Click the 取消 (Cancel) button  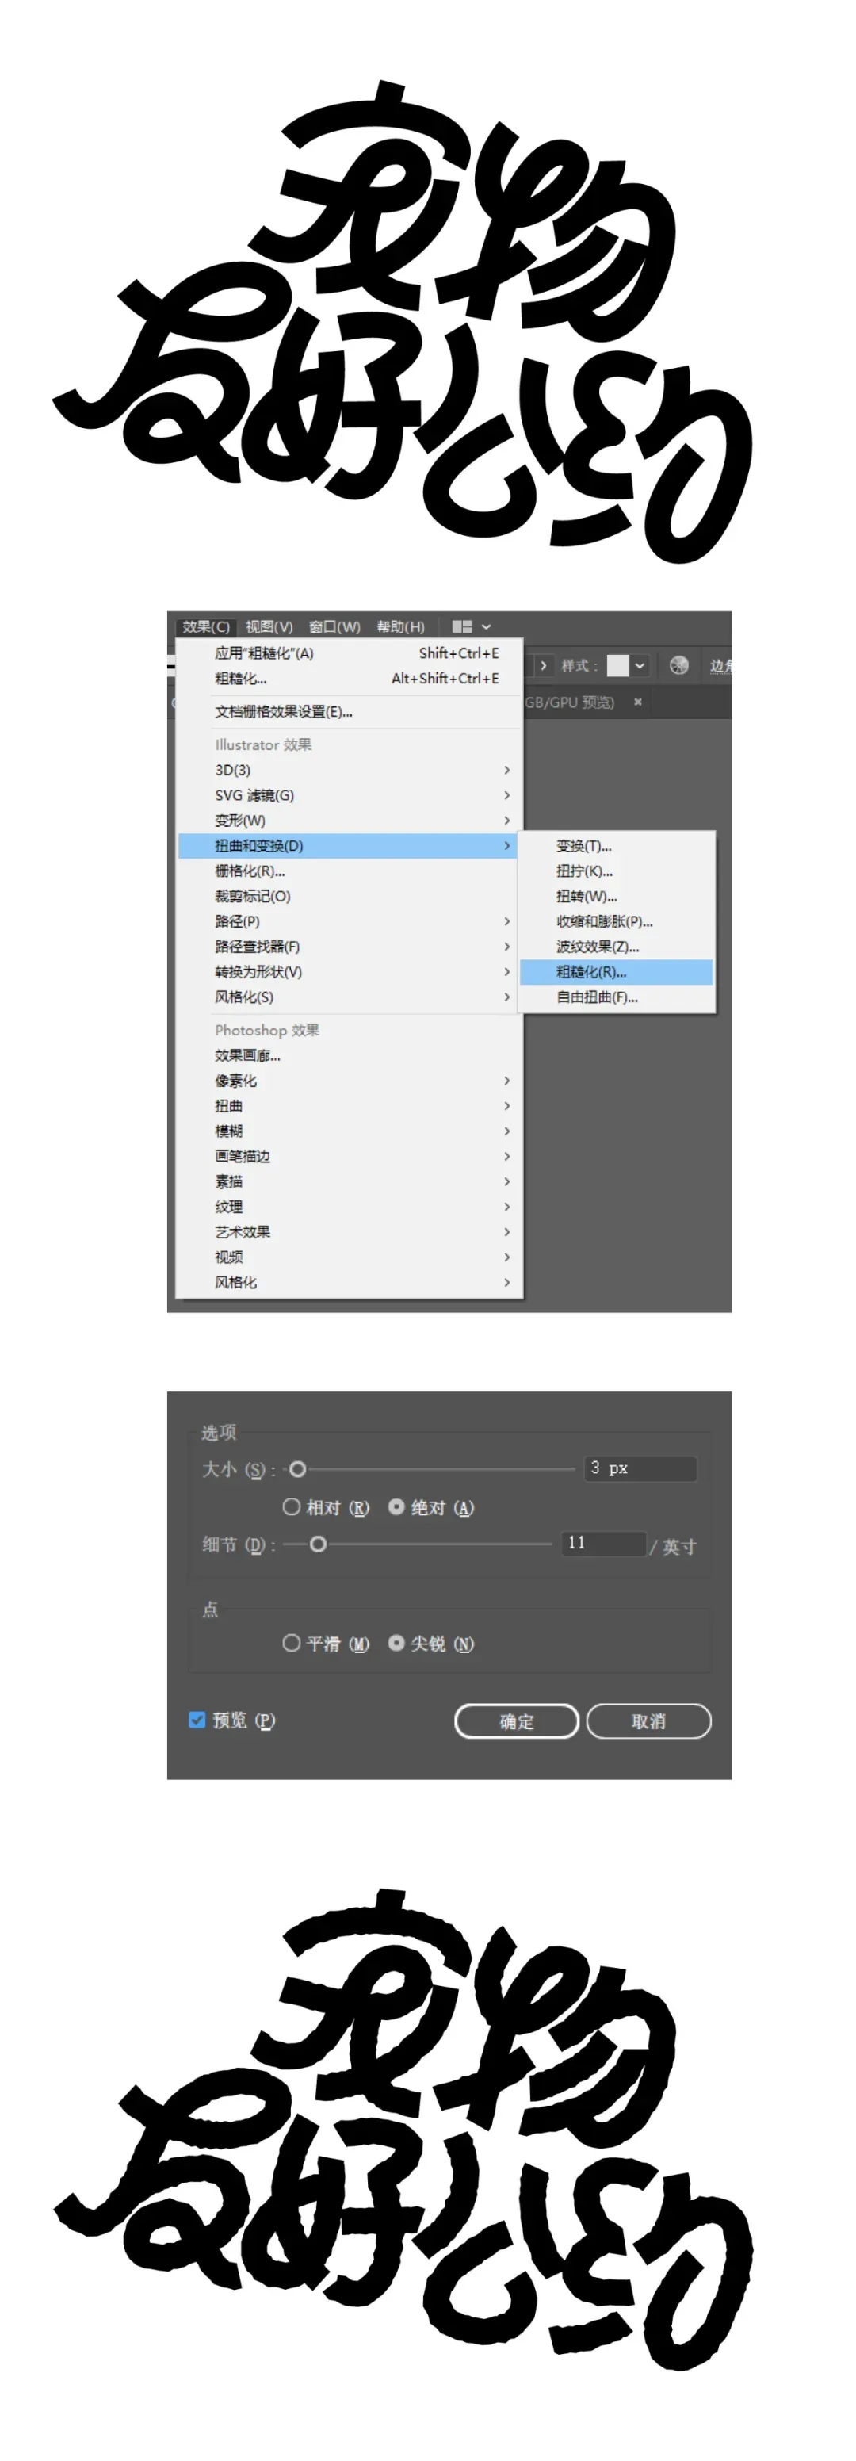click(x=648, y=1720)
